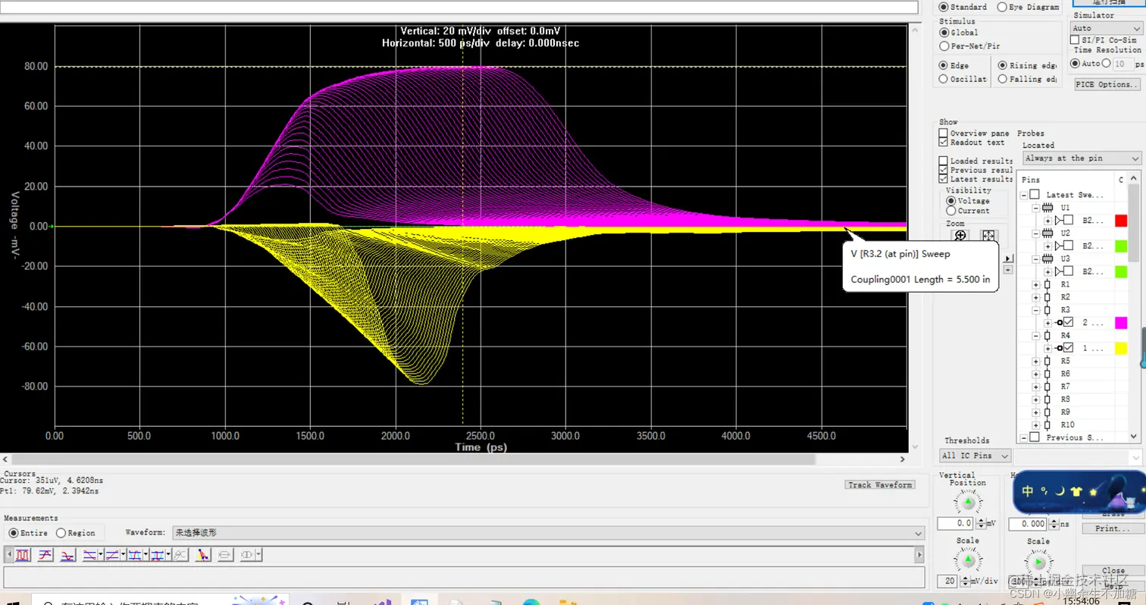Click the PICE Options button
Screen dimensions: 1146x605
coord(1107,84)
